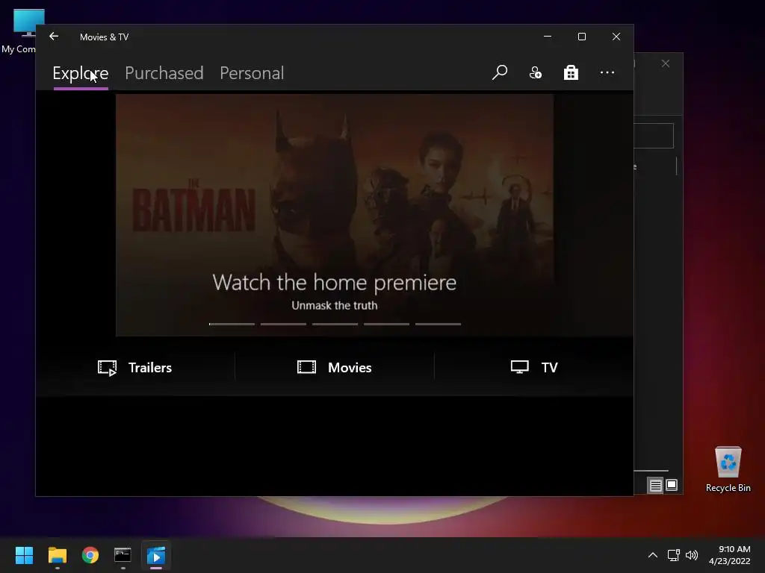This screenshot has width=765, height=573.
Task: Switch to the Purchased tab
Action: 164,73
